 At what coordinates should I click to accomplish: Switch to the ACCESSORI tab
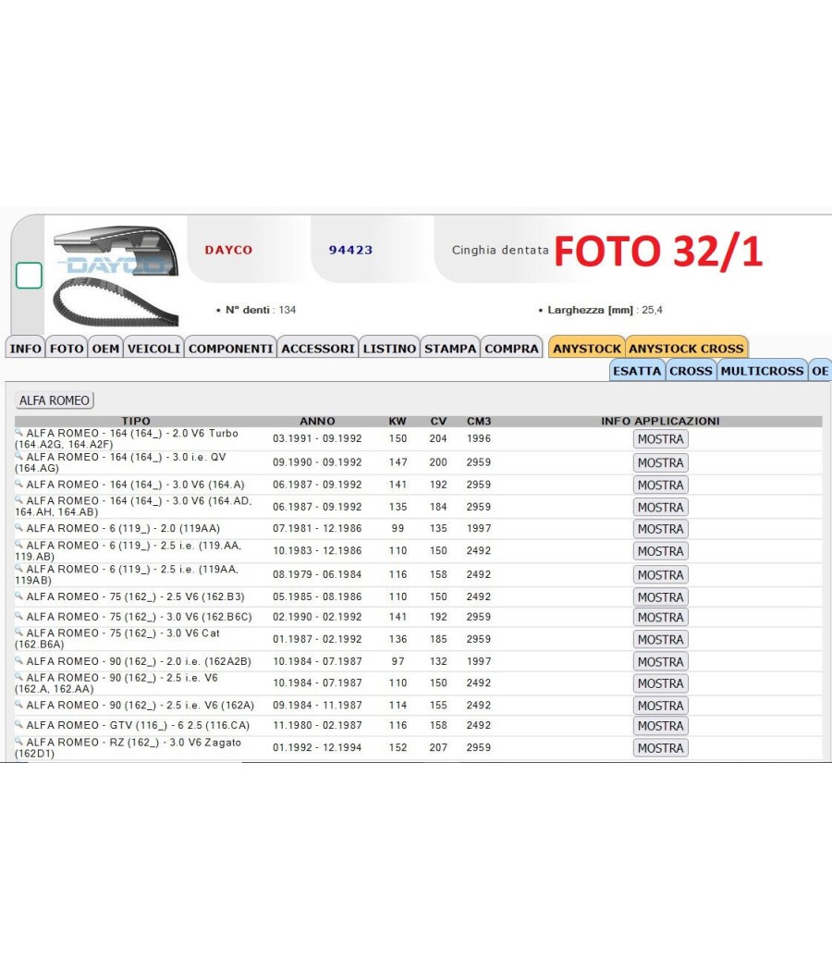318,349
